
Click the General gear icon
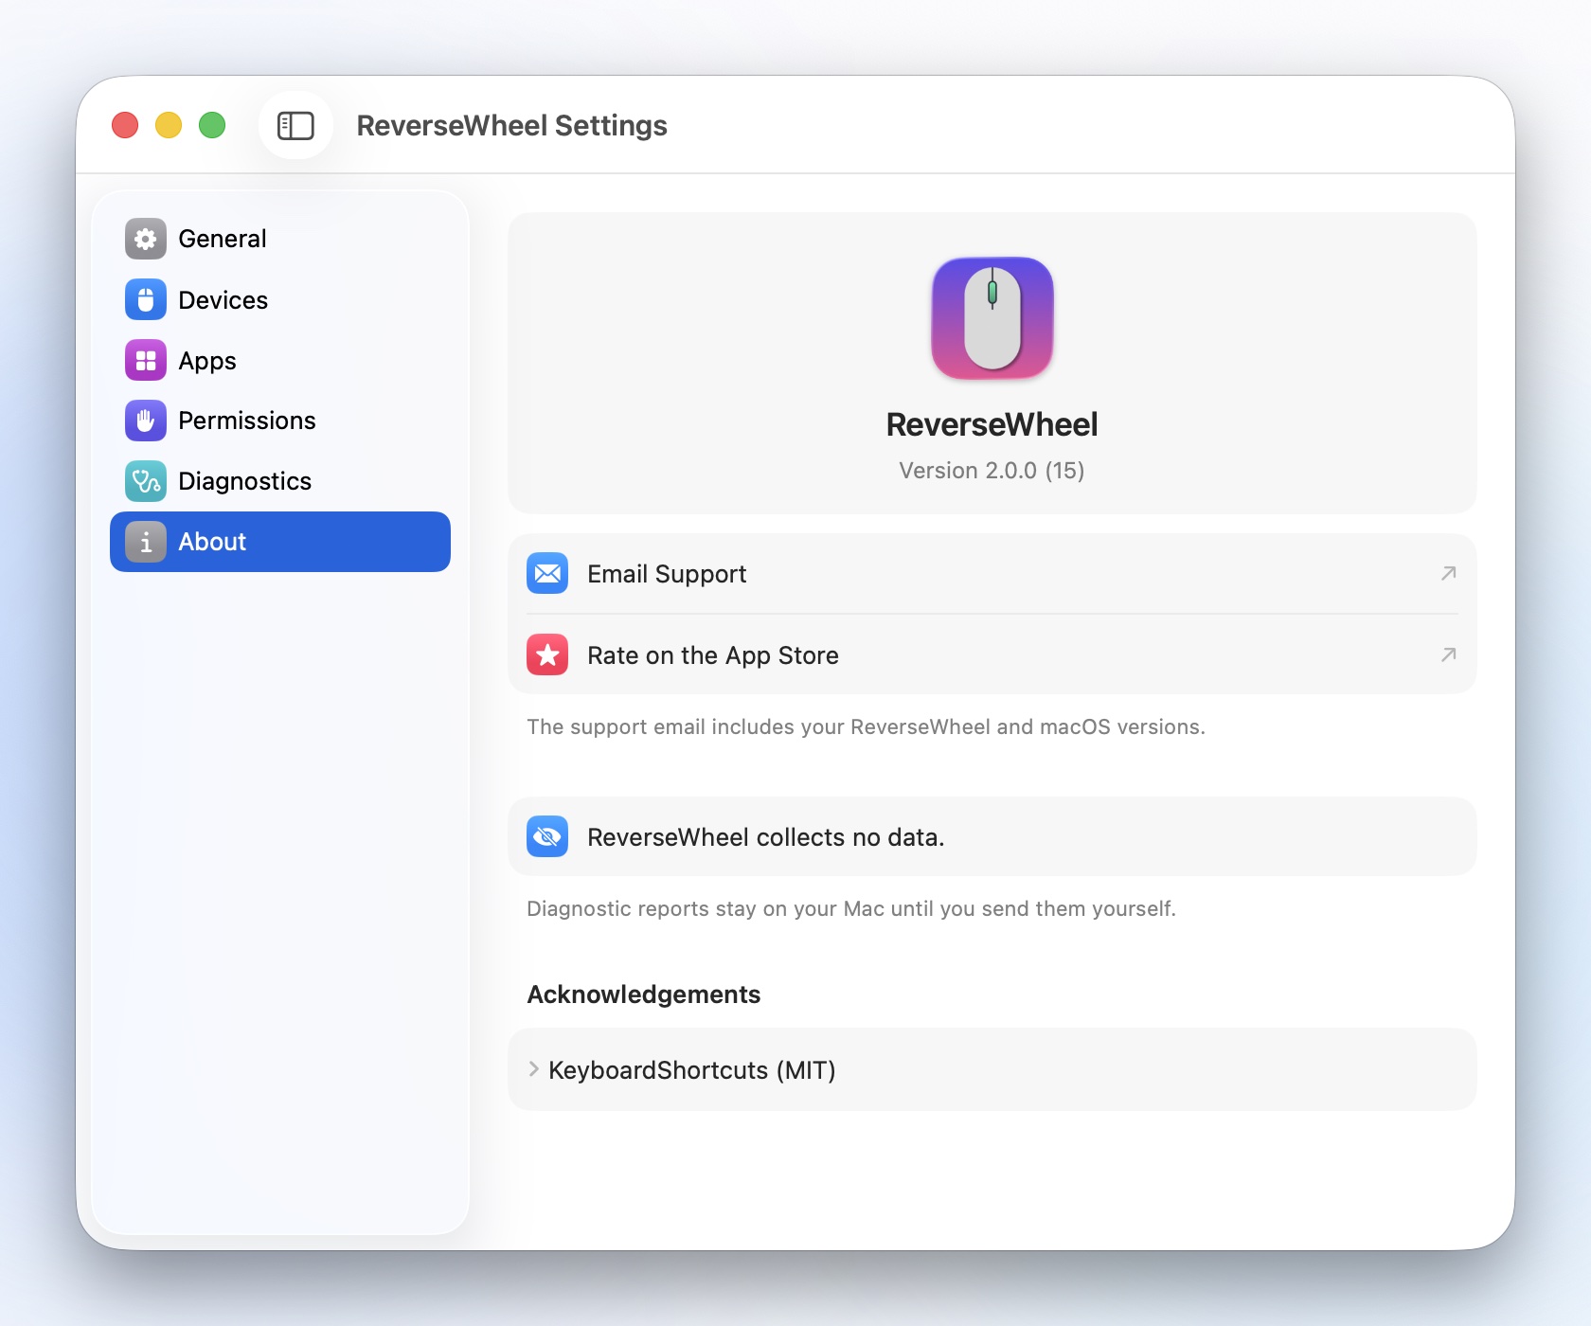click(x=146, y=239)
